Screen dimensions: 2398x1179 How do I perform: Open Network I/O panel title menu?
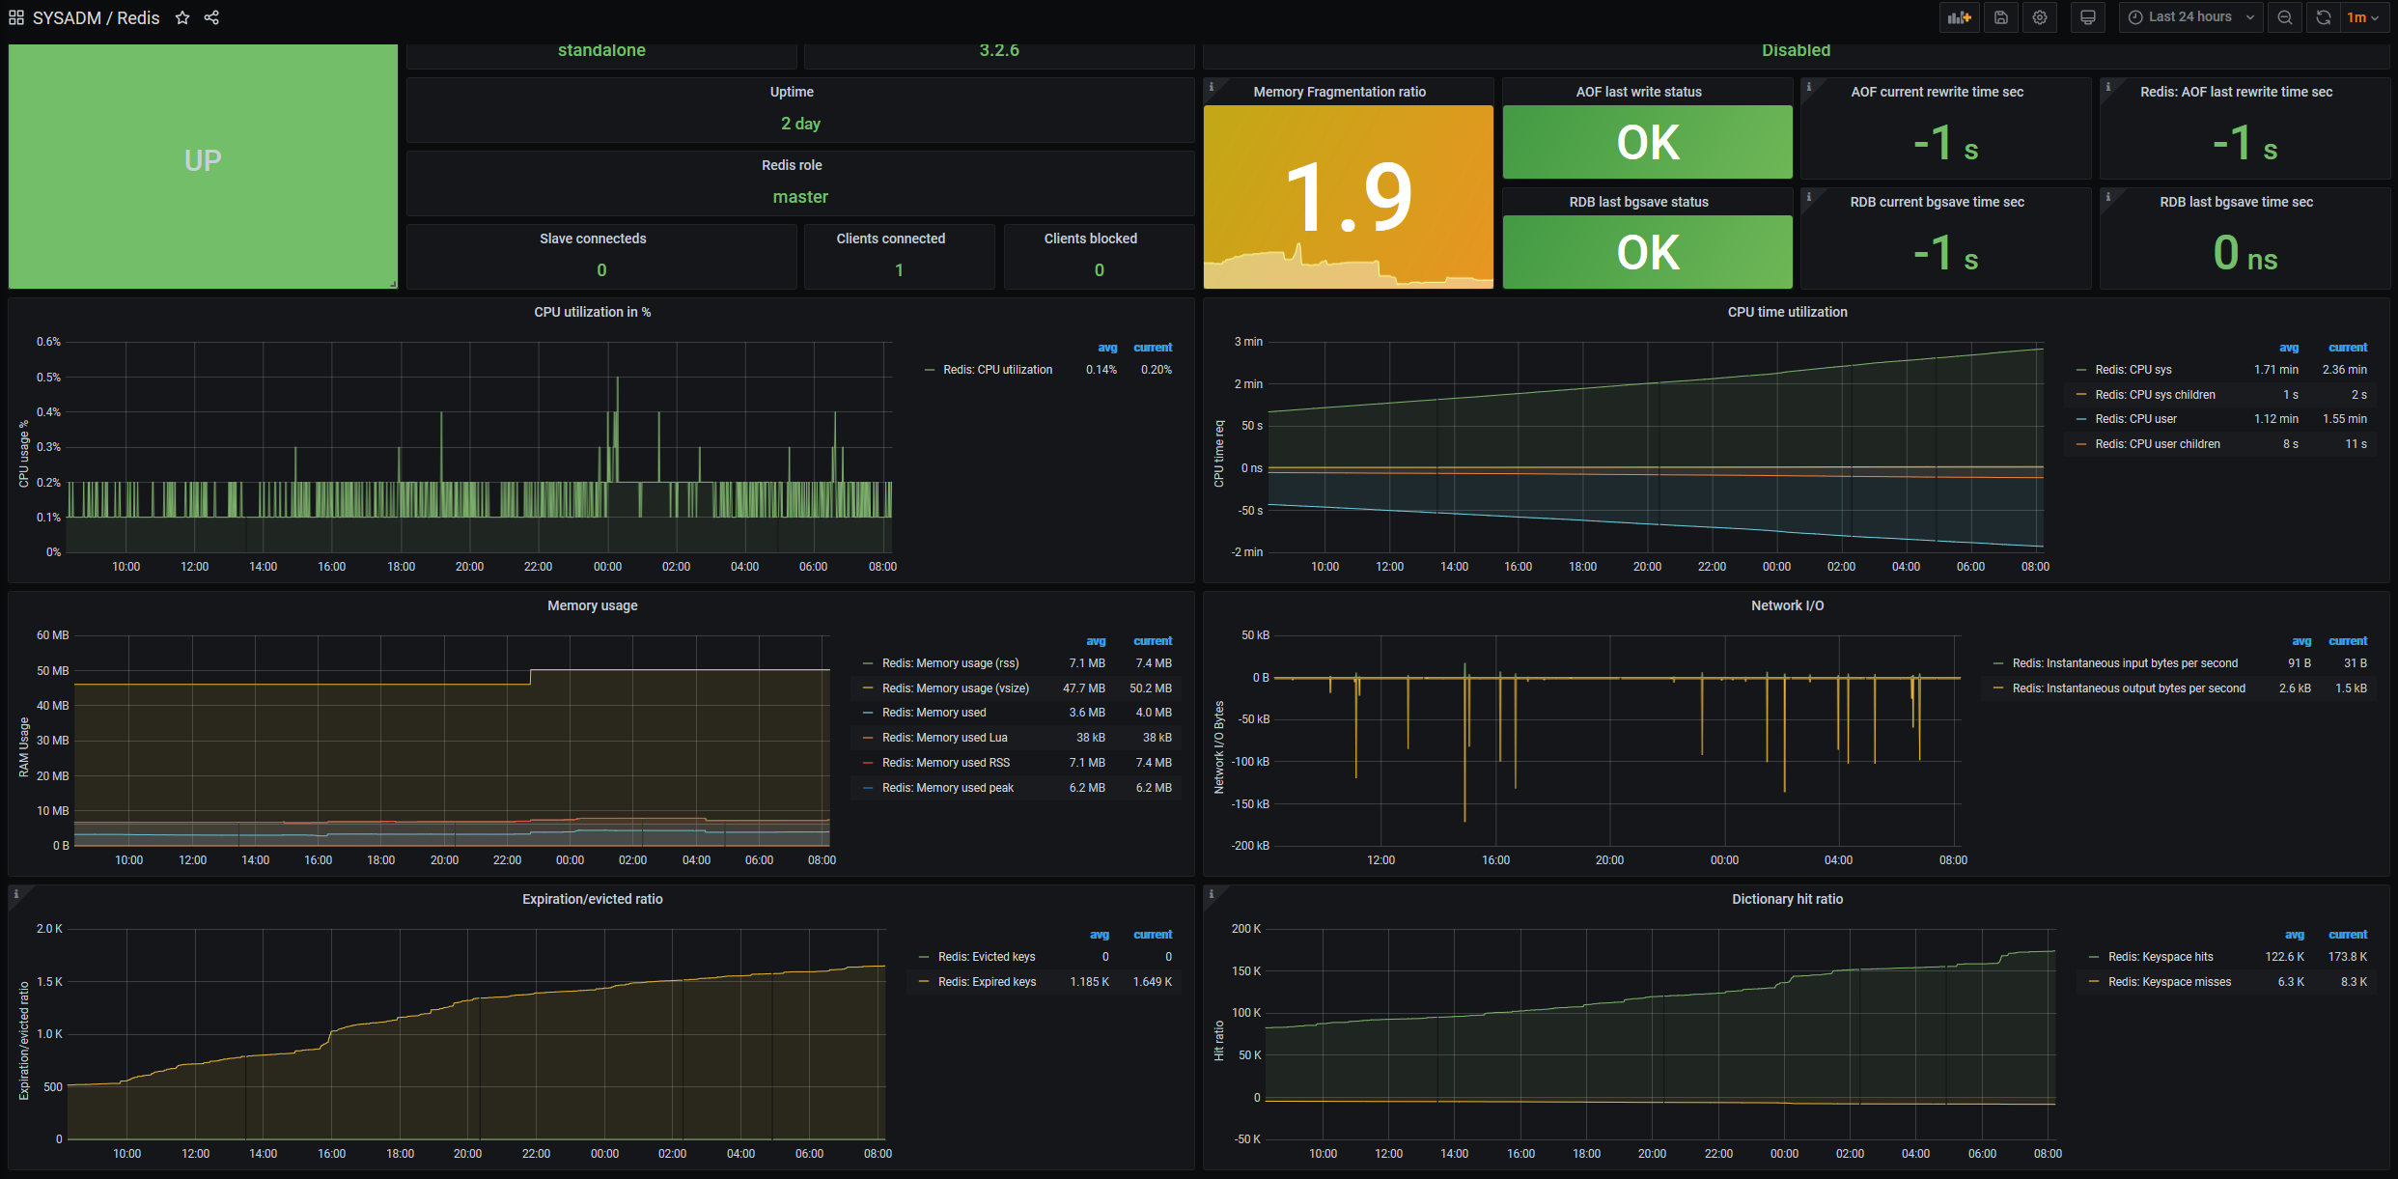[x=1787, y=605]
